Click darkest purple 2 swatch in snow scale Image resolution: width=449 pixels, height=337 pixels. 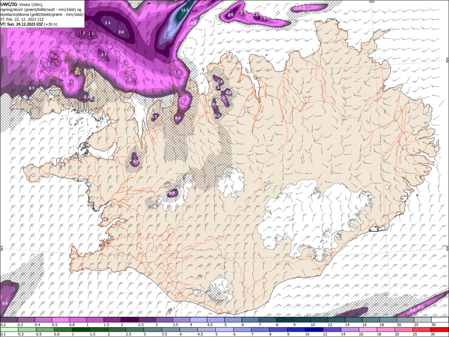click(129, 320)
